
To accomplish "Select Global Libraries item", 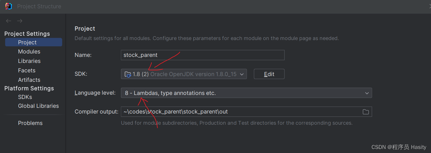I will click(x=38, y=106).
